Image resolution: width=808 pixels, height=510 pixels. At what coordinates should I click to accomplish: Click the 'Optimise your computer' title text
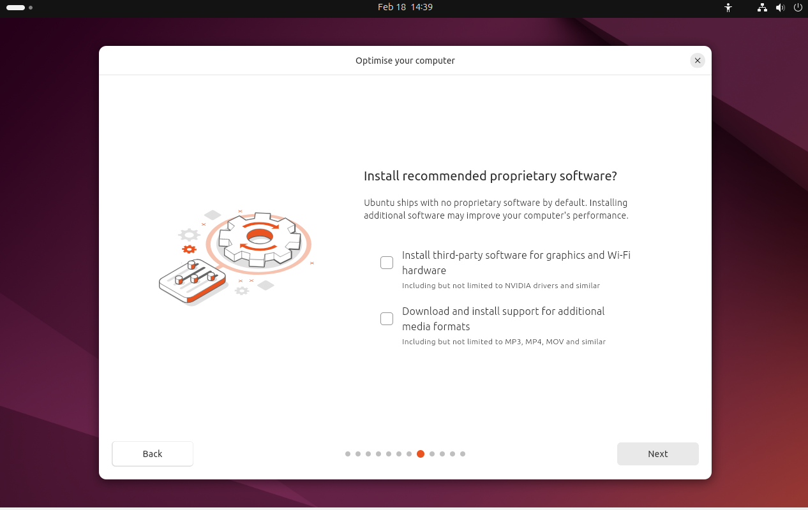[405, 61]
